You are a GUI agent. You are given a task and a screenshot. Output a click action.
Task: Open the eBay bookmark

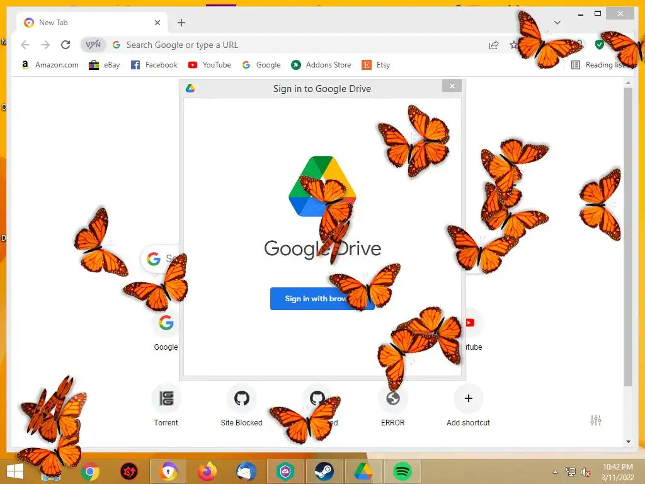pos(105,65)
